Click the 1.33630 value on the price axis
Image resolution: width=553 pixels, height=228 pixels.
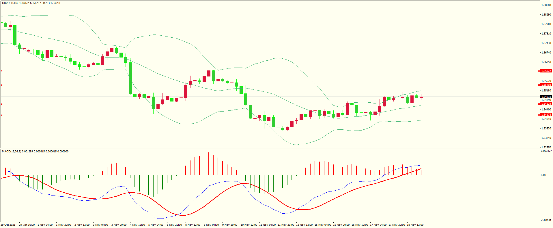coord(546,129)
